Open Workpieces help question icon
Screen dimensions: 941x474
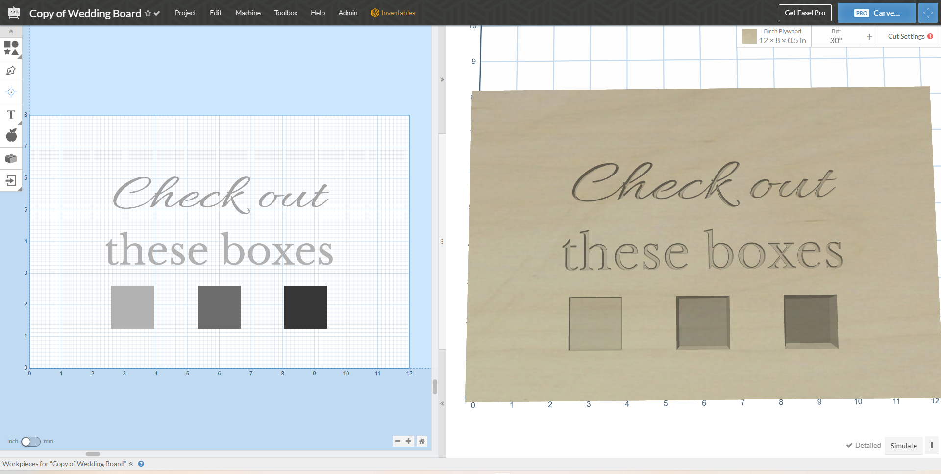click(x=141, y=464)
